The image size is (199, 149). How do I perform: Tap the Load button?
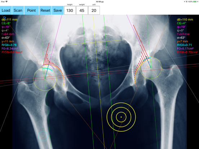[x=6, y=10]
